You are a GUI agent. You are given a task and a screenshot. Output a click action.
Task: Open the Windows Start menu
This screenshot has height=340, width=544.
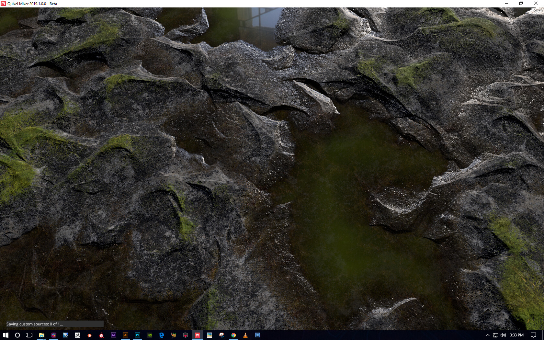6,335
